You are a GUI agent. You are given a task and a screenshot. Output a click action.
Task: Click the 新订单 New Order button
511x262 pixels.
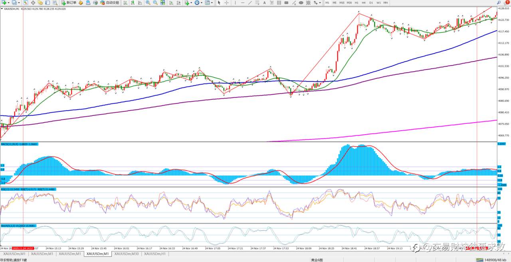tap(69, 2)
